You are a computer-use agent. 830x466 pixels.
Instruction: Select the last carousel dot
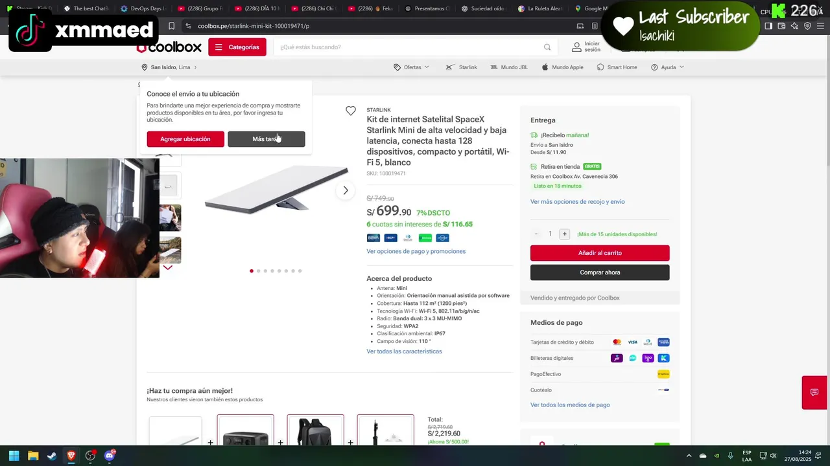[x=300, y=271]
